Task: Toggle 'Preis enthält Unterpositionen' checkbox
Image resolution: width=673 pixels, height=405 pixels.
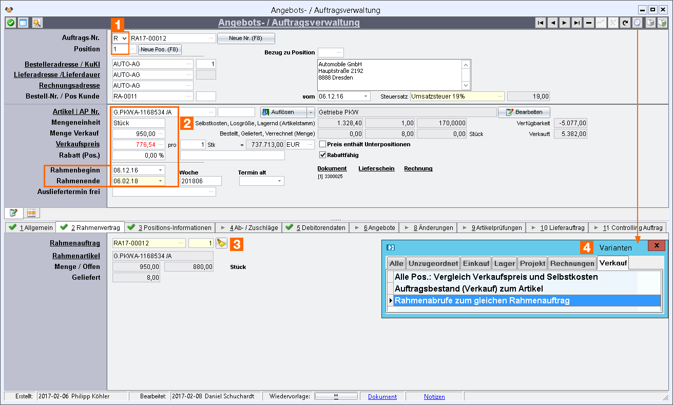Action: click(x=323, y=144)
